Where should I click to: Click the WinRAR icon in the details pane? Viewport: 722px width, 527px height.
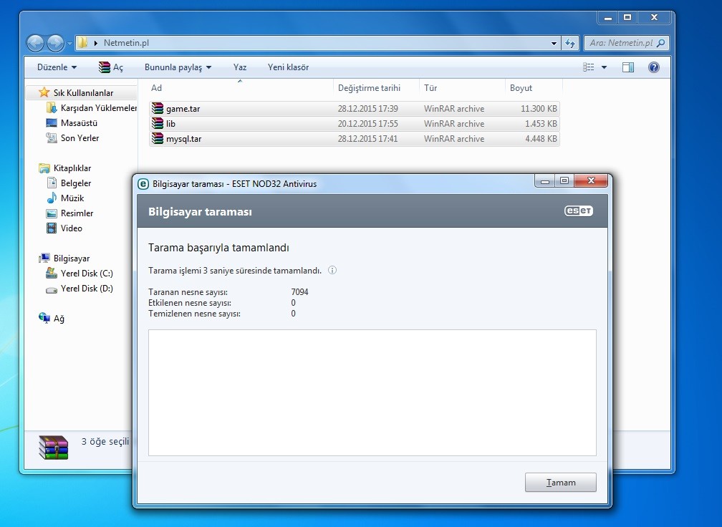pyautogui.click(x=54, y=448)
